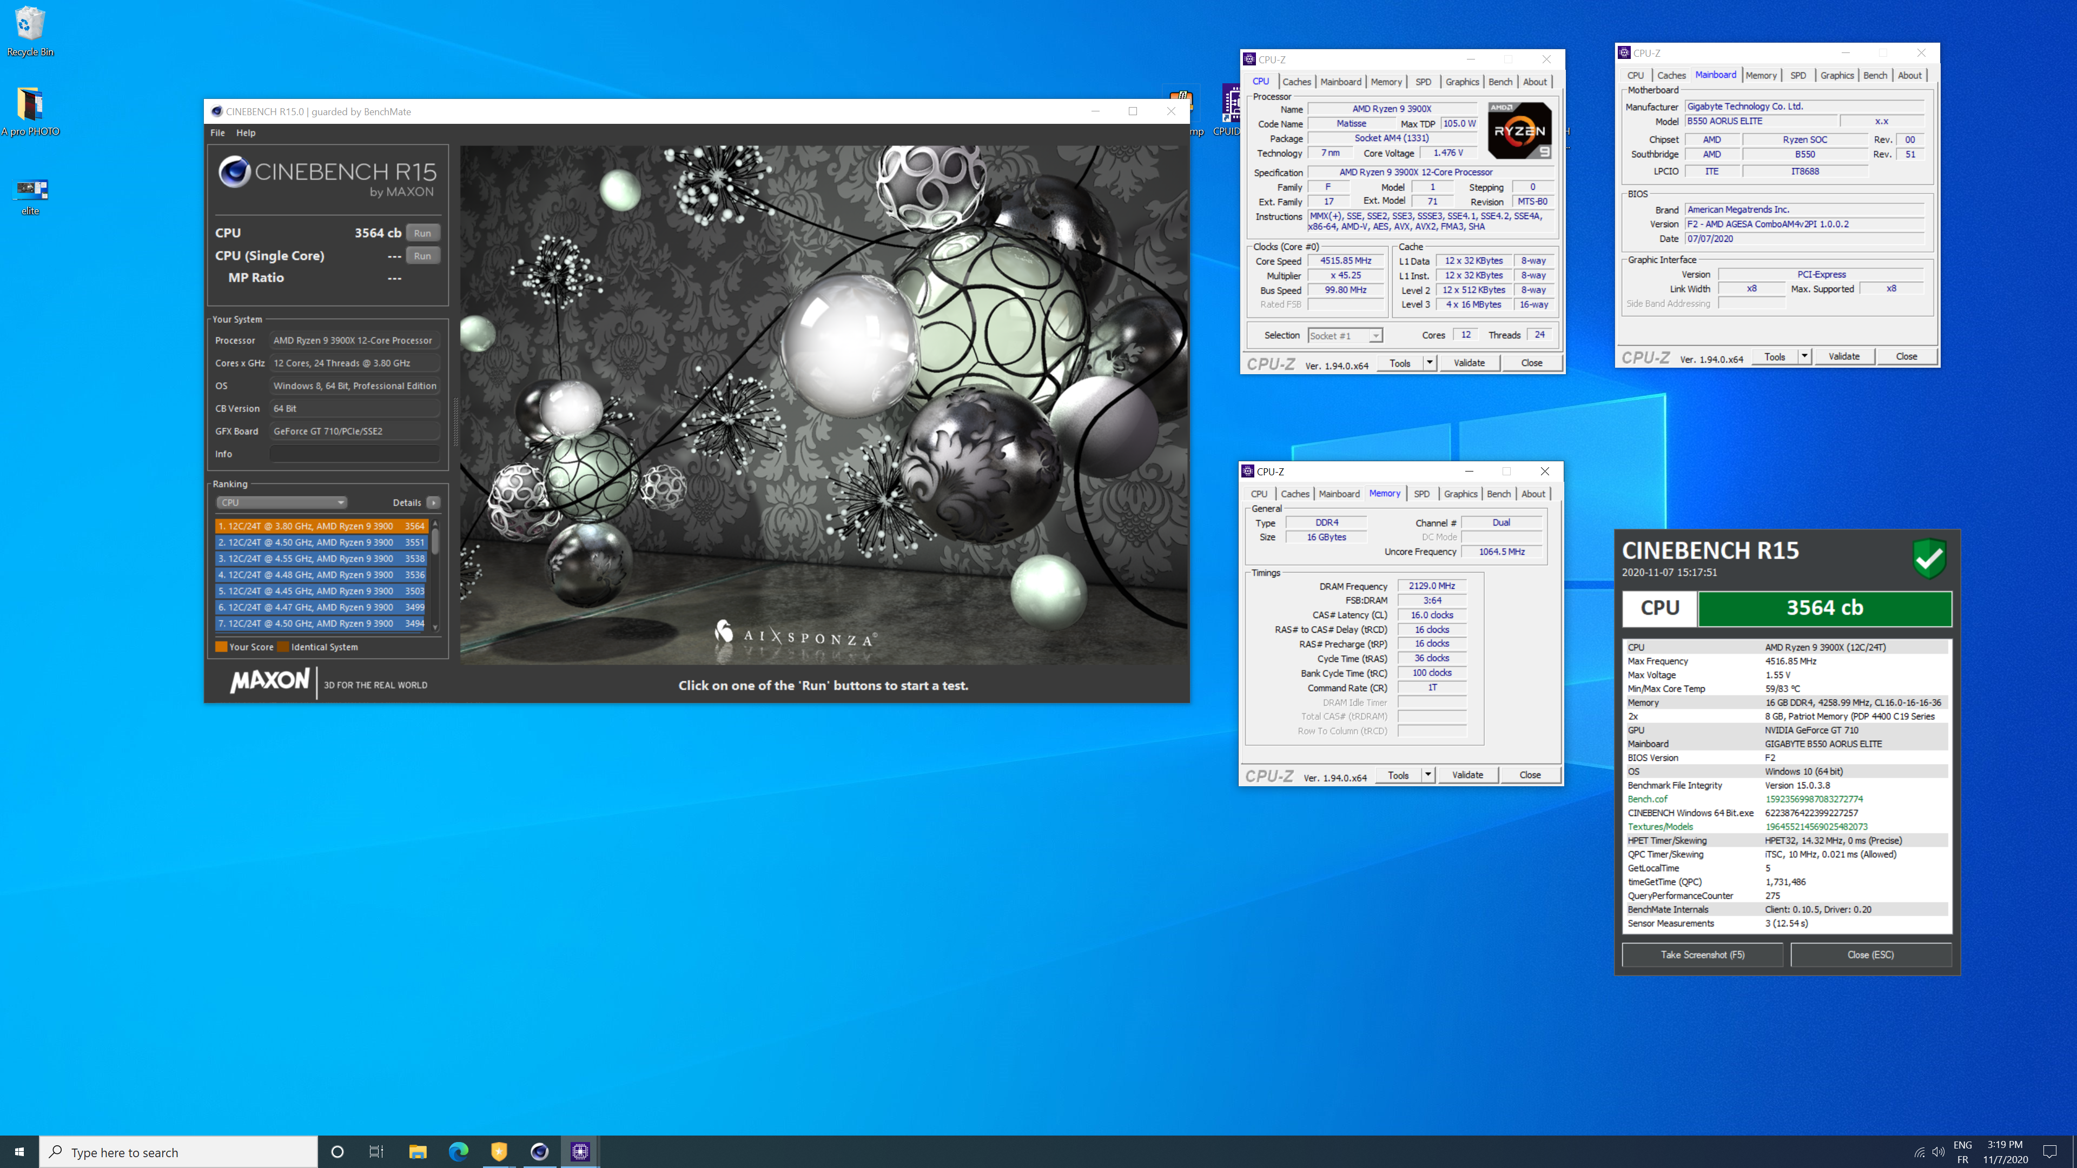
Task: Click Close (ESC) in BenchMate panel
Action: pyautogui.click(x=1870, y=954)
